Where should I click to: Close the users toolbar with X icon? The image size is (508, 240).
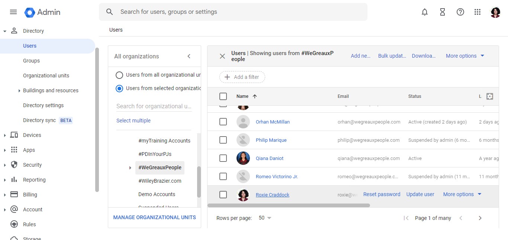click(x=222, y=56)
